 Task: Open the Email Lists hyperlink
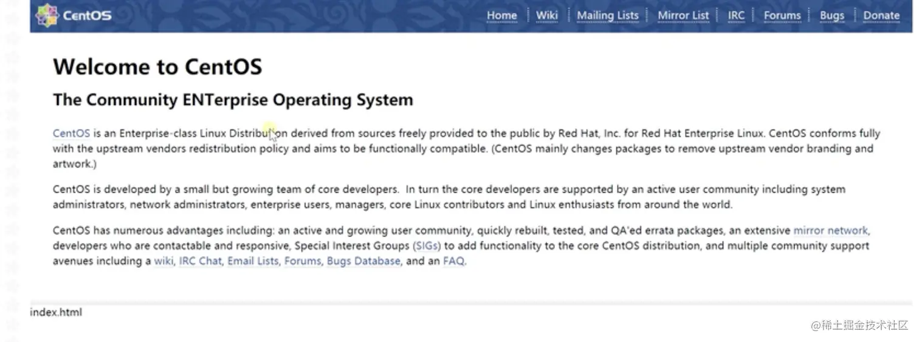pos(253,261)
